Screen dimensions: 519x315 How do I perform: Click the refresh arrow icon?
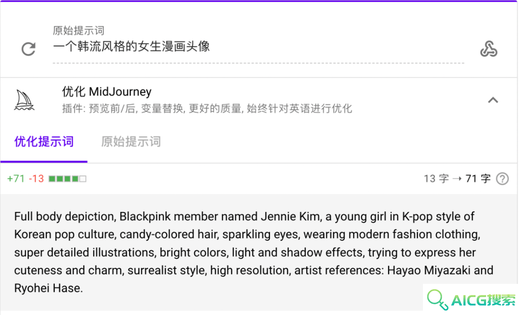tap(28, 49)
